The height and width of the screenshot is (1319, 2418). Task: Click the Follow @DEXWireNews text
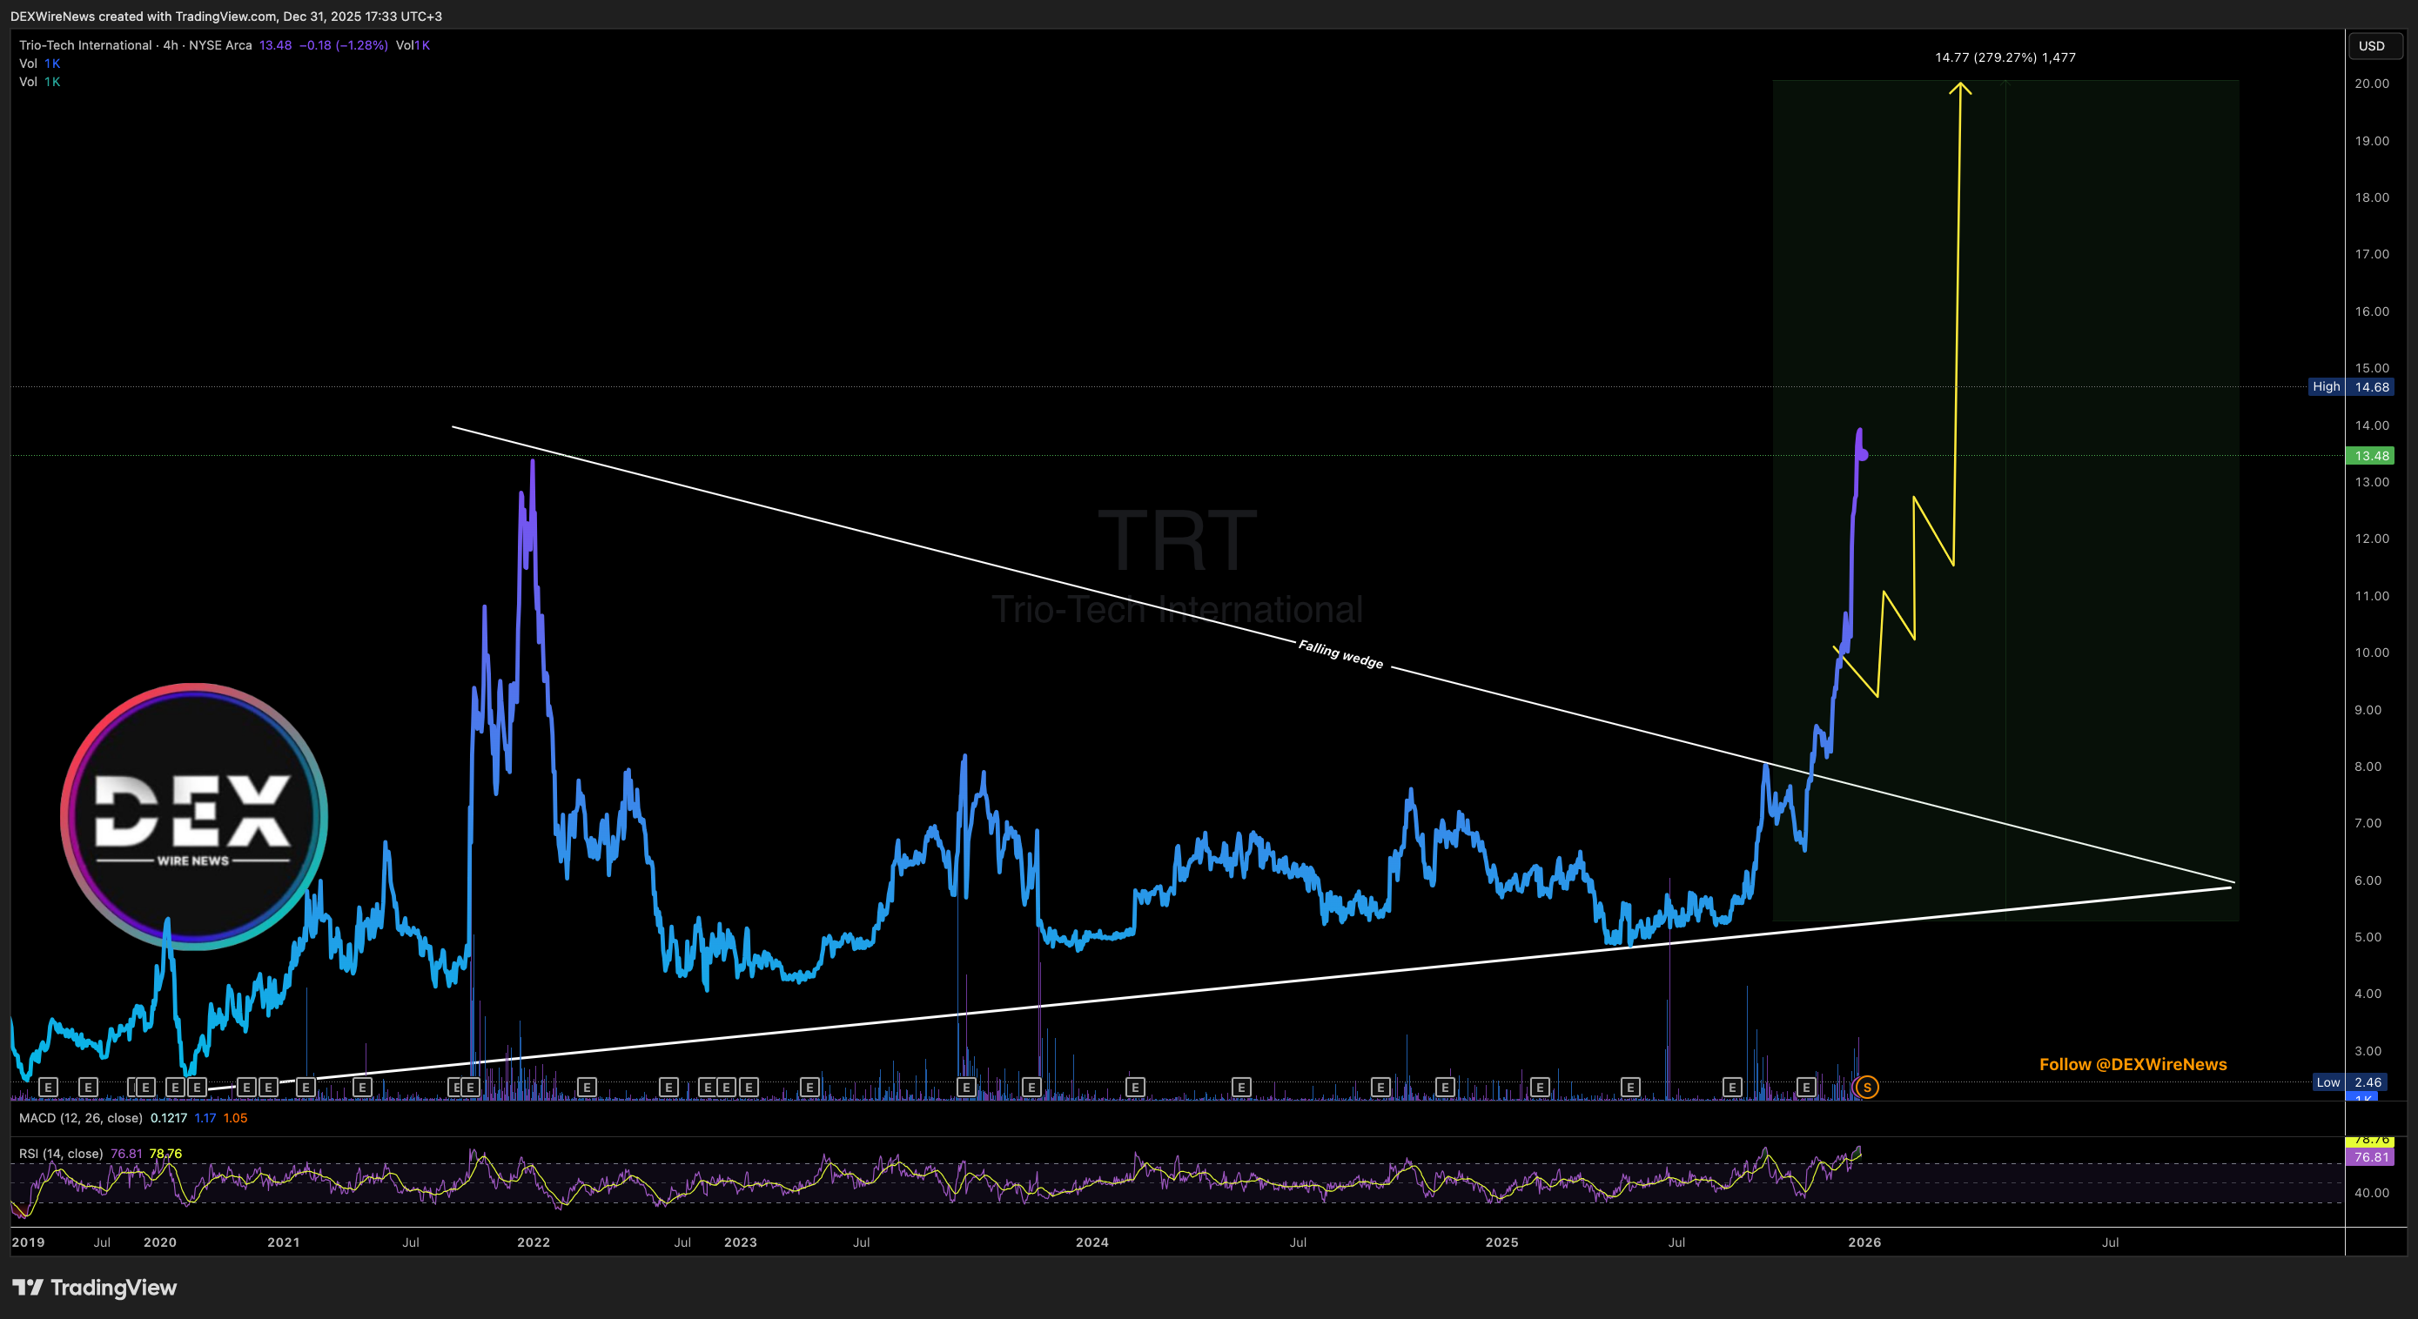click(x=2133, y=1064)
